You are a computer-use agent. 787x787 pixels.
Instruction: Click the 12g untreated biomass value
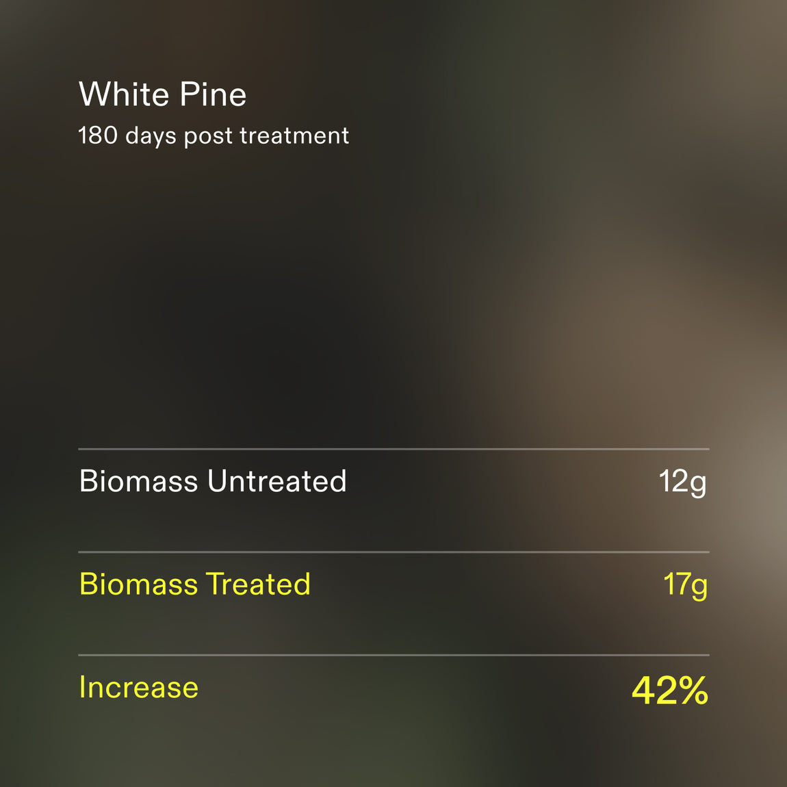coord(682,483)
